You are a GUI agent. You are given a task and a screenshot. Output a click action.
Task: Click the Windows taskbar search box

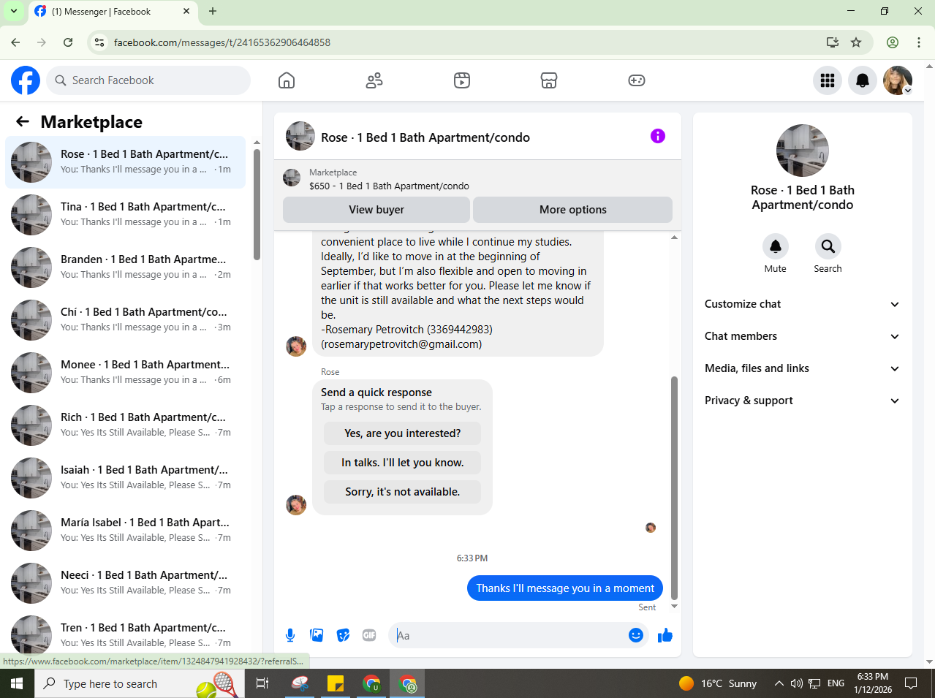(x=139, y=683)
